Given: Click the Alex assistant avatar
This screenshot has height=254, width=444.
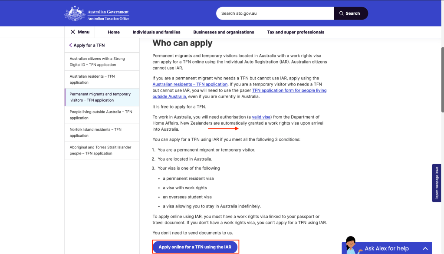Looking at the screenshot, I should (x=351, y=245).
